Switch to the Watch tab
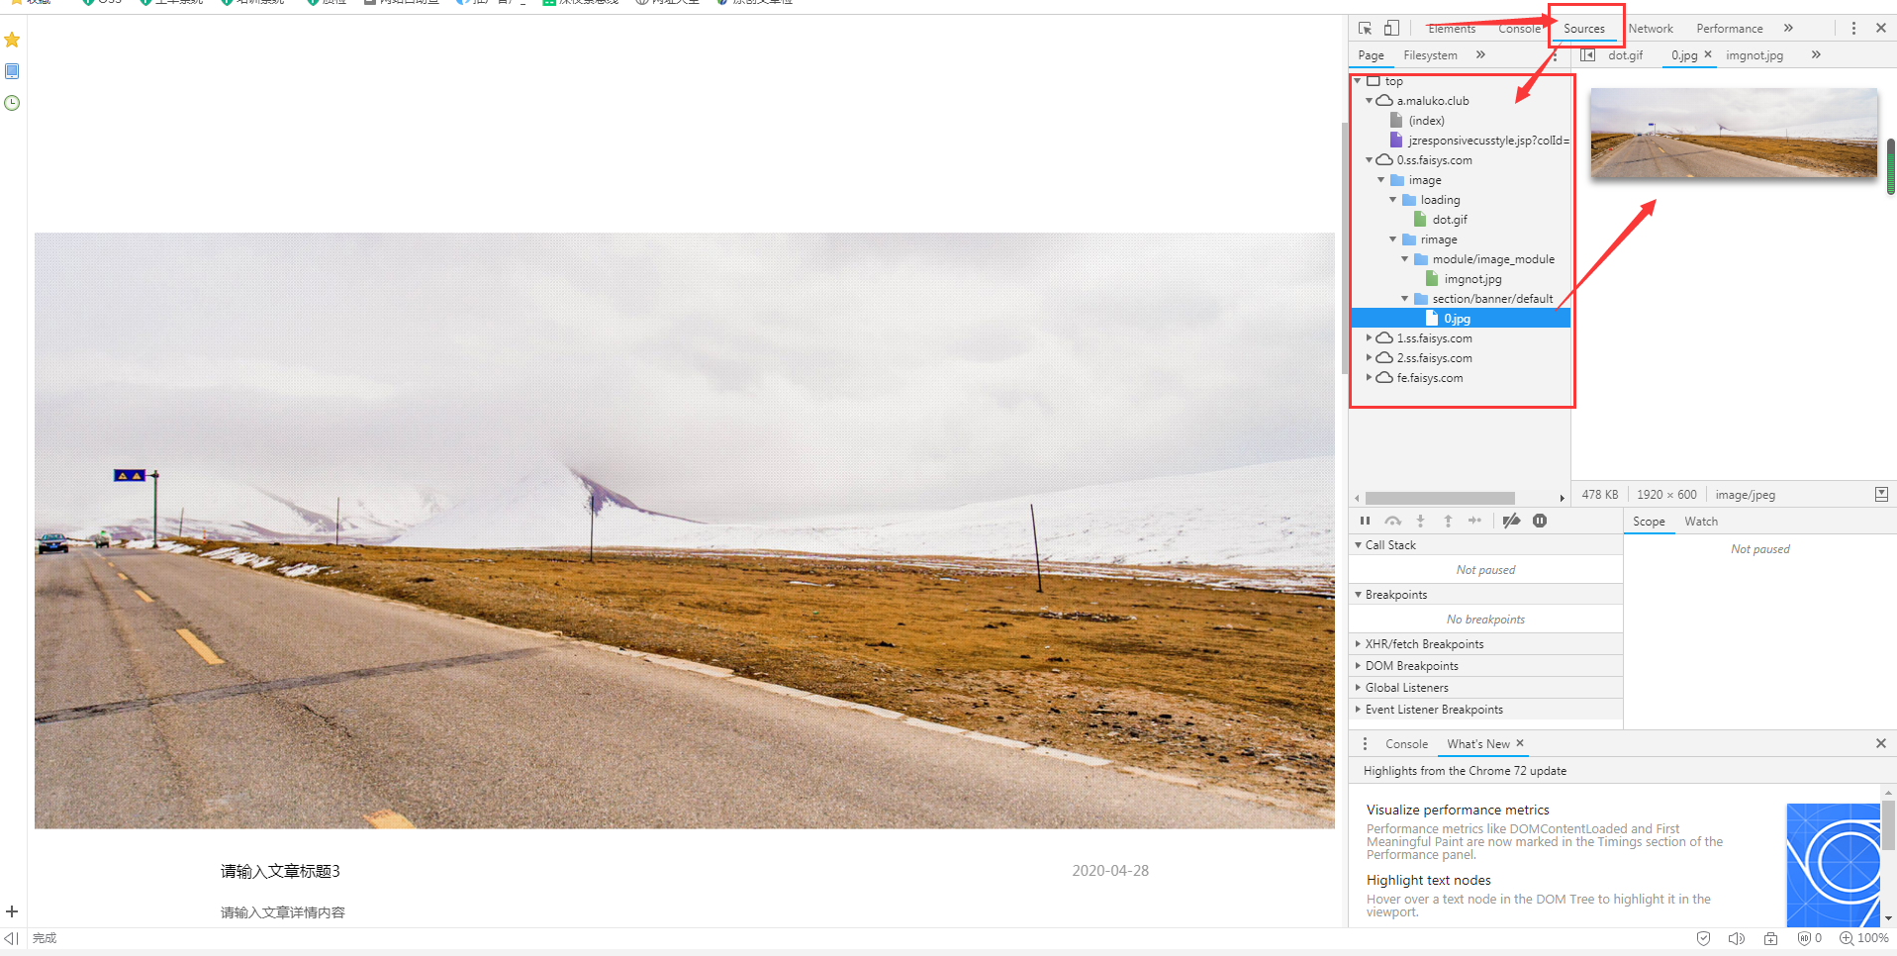Image resolution: width=1897 pixels, height=956 pixels. pos(1700,522)
